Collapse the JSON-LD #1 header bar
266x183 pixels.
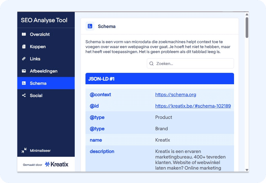(160, 79)
